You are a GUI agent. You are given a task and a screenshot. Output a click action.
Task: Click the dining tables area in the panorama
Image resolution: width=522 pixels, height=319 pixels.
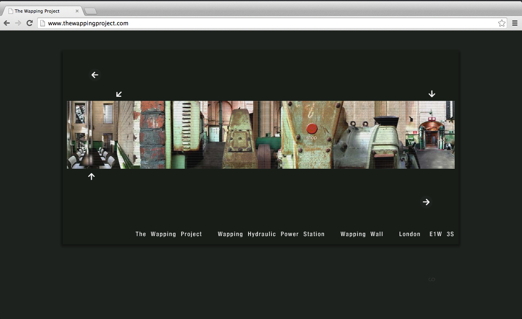92,157
